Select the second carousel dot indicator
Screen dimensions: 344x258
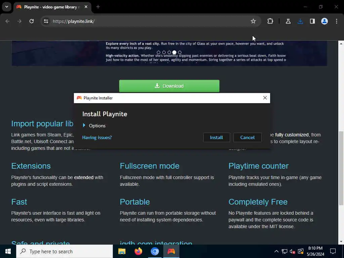coord(164,52)
